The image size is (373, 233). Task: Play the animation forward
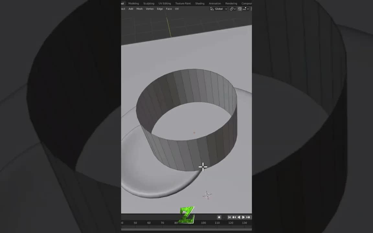tap(243, 217)
